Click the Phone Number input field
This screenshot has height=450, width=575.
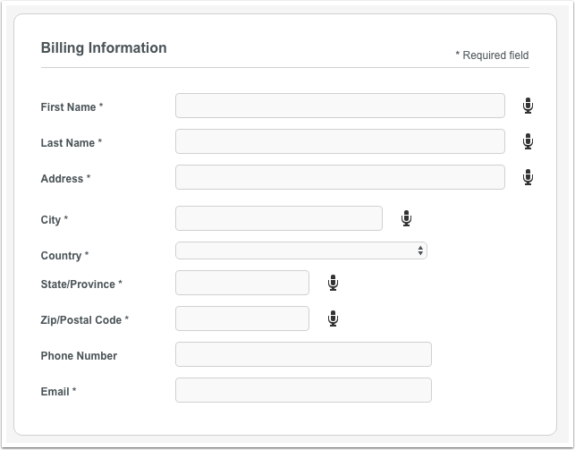pos(303,354)
